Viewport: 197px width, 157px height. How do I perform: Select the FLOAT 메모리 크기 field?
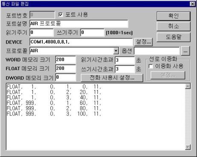click(x=65, y=68)
